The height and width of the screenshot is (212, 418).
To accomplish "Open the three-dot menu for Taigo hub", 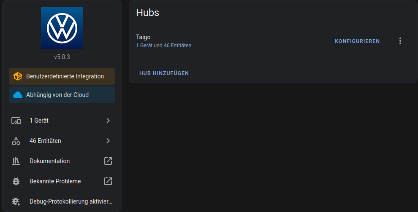I will tap(400, 41).
